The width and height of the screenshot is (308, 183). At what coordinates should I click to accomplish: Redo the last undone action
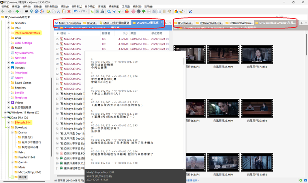pyautogui.click(x=83, y=11)
